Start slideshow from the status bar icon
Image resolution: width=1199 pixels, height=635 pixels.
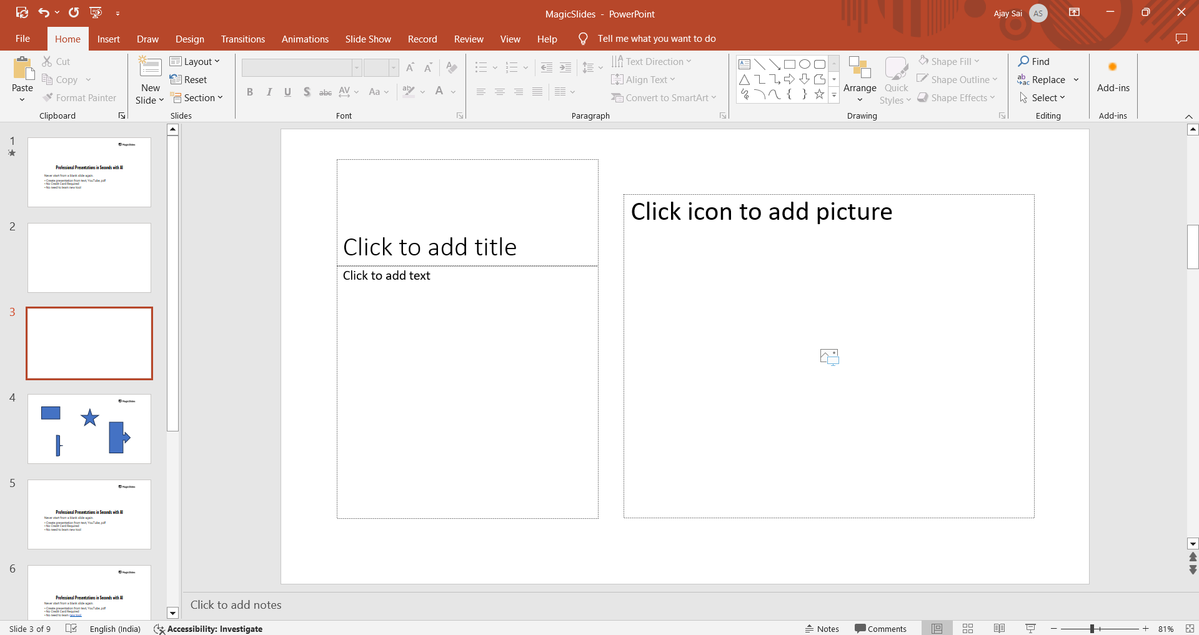click(1030, 628)
